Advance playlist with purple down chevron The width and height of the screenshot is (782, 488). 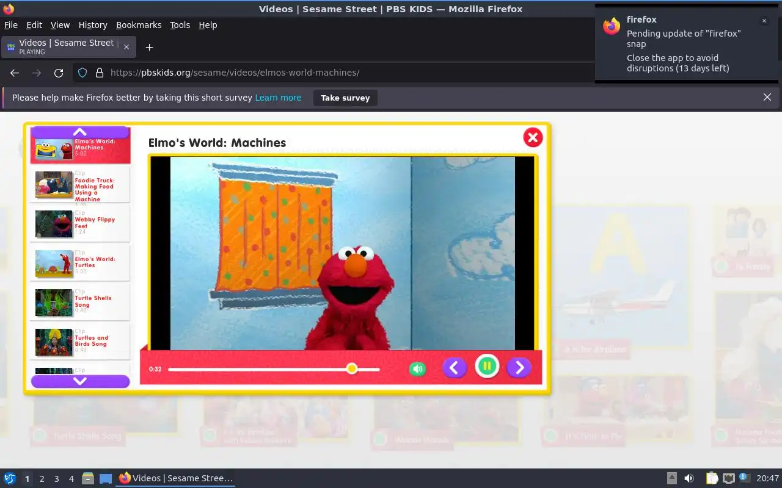click(80, 381)
